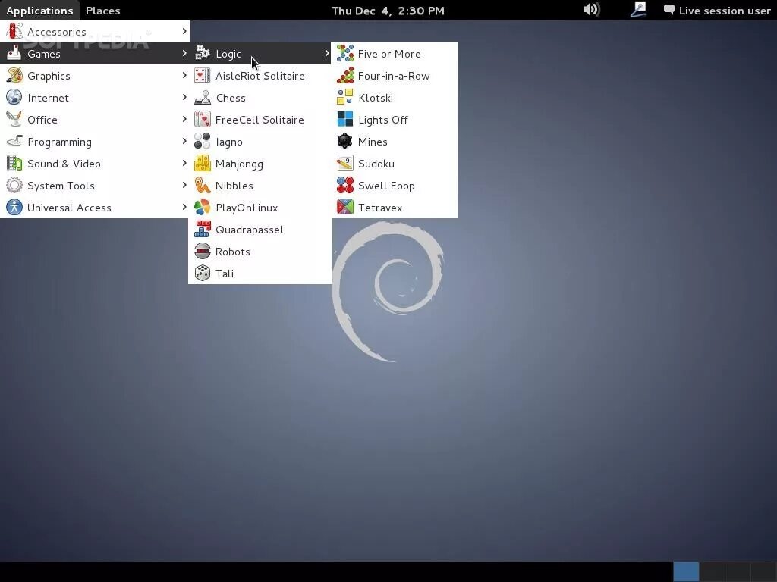Image resolution: width=777 pixels, height=582 pixels.
Task: Switch to the active blue workspace
Action: tap(686, 571)
